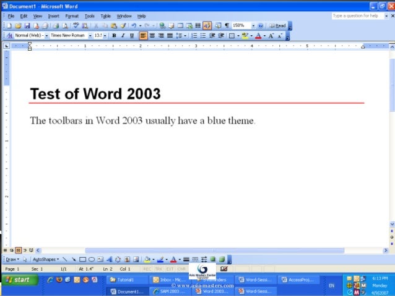Activate the Format Painter brush
The width and height of the screenshot is (395, 296).
pos(123,26)
